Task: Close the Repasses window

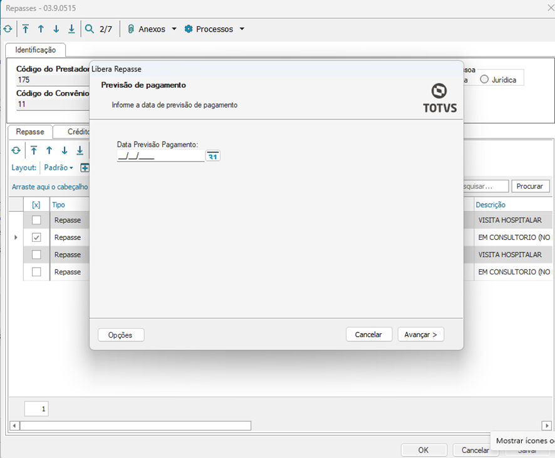Action: [551, 8]
